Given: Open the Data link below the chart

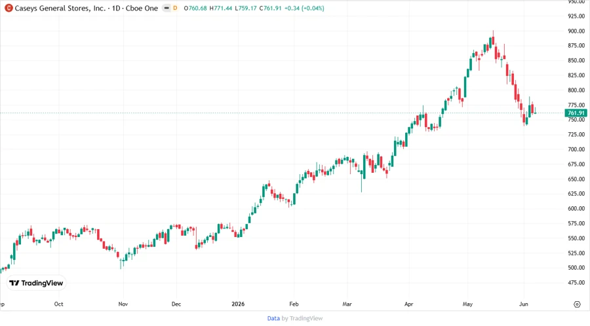Looking at the screenshot, I should pyautogui.click(x=273, y=319).
